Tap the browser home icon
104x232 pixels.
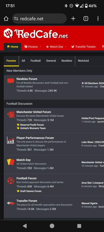(6, 19)
